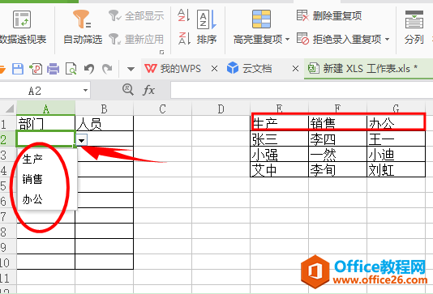Redo the last action
This screenshot has width=433, height=294.
click(107, 69)
